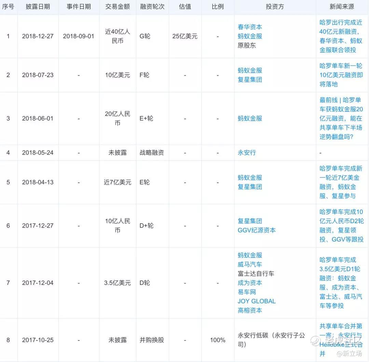
Task: Select the date 2018-06-01 cell
Action: (x=38, y=118)
